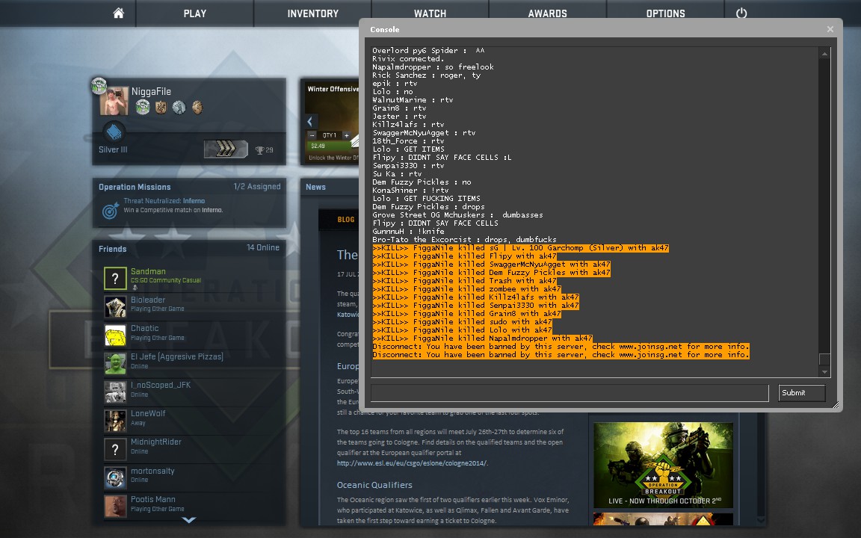The height and width of the screenshot is (538, 861).
Task: Open the ESL Cologne 2014 qualifier link
Action: [412, 463]
